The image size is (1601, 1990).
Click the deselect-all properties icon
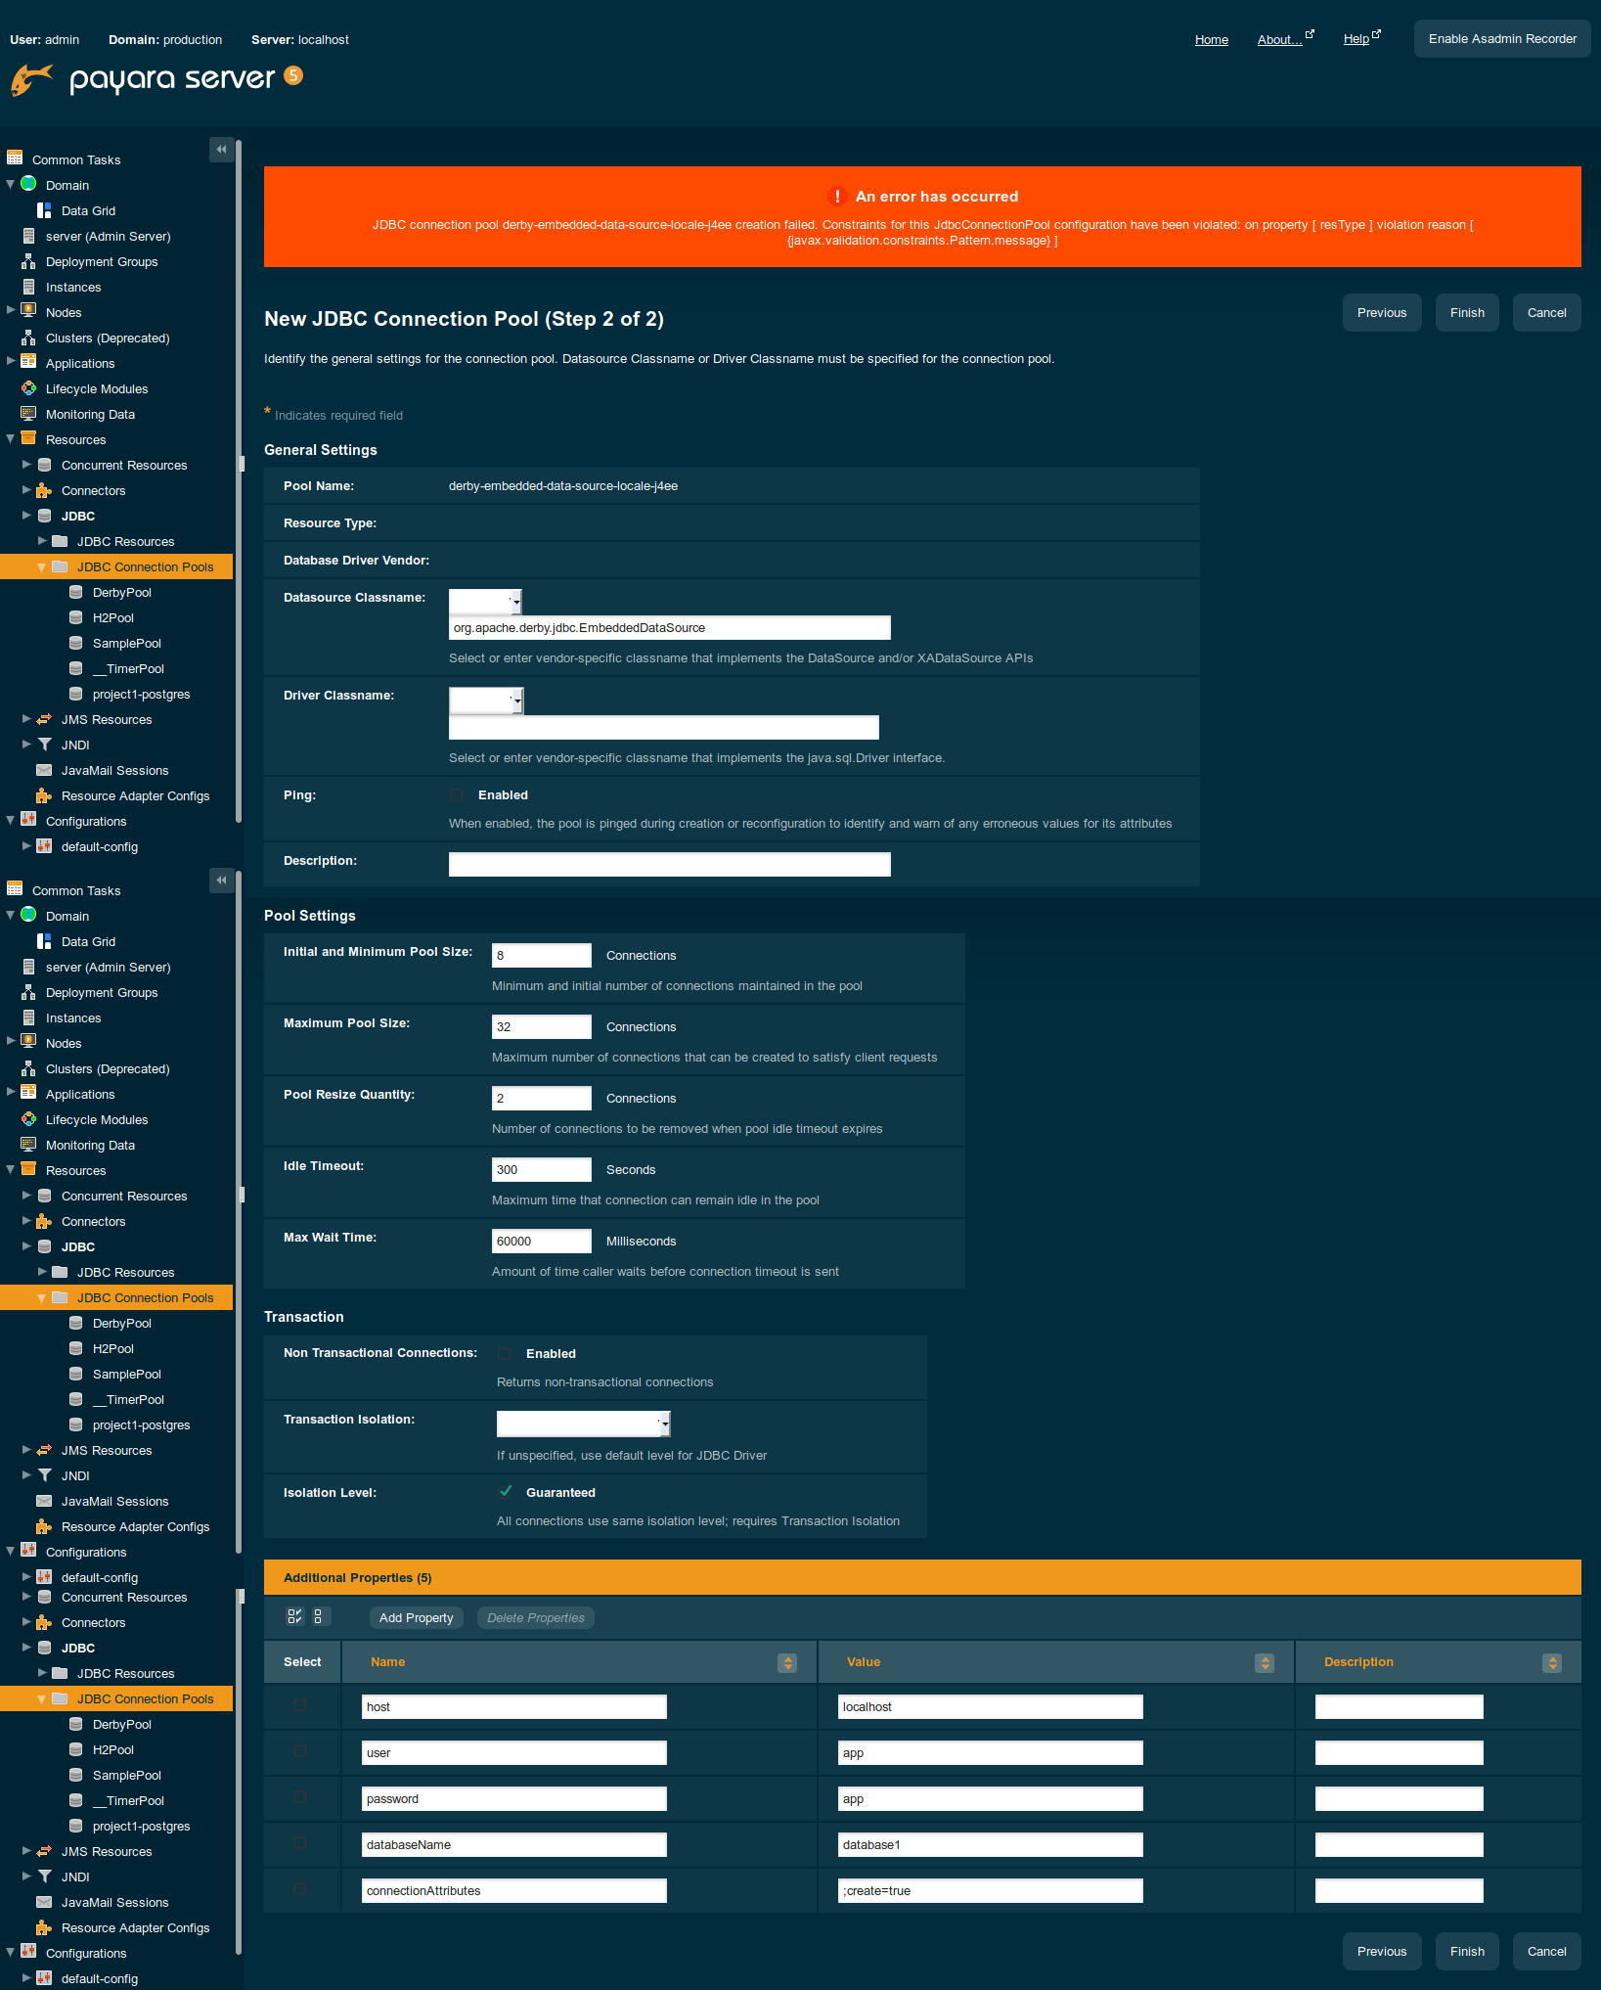point(320,1616)
